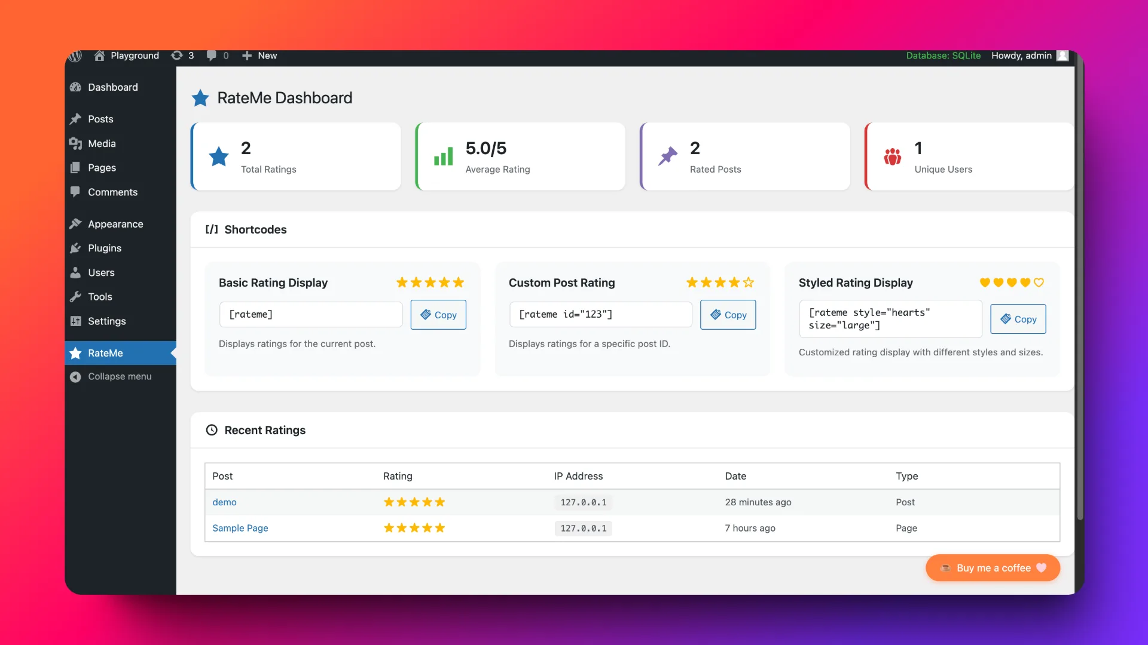Click the demo row IP 127.0.0.1
This screenshot has height=645, width=1148.
click(584, 502)
